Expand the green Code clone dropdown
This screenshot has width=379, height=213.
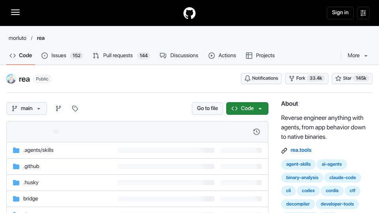(x=247, y=108)
